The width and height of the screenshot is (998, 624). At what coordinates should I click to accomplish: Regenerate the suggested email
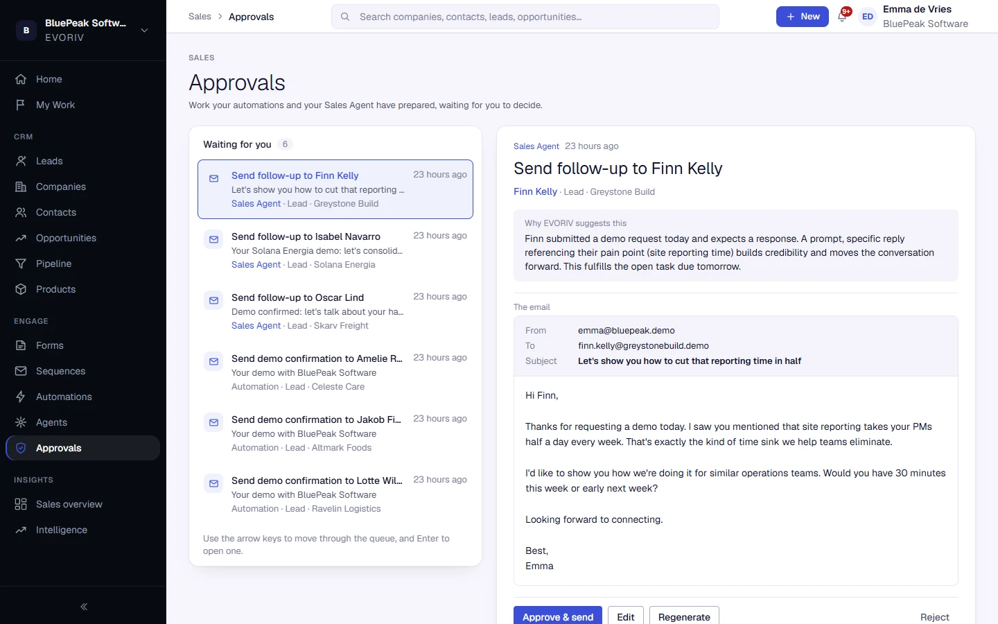coord(684,616)
